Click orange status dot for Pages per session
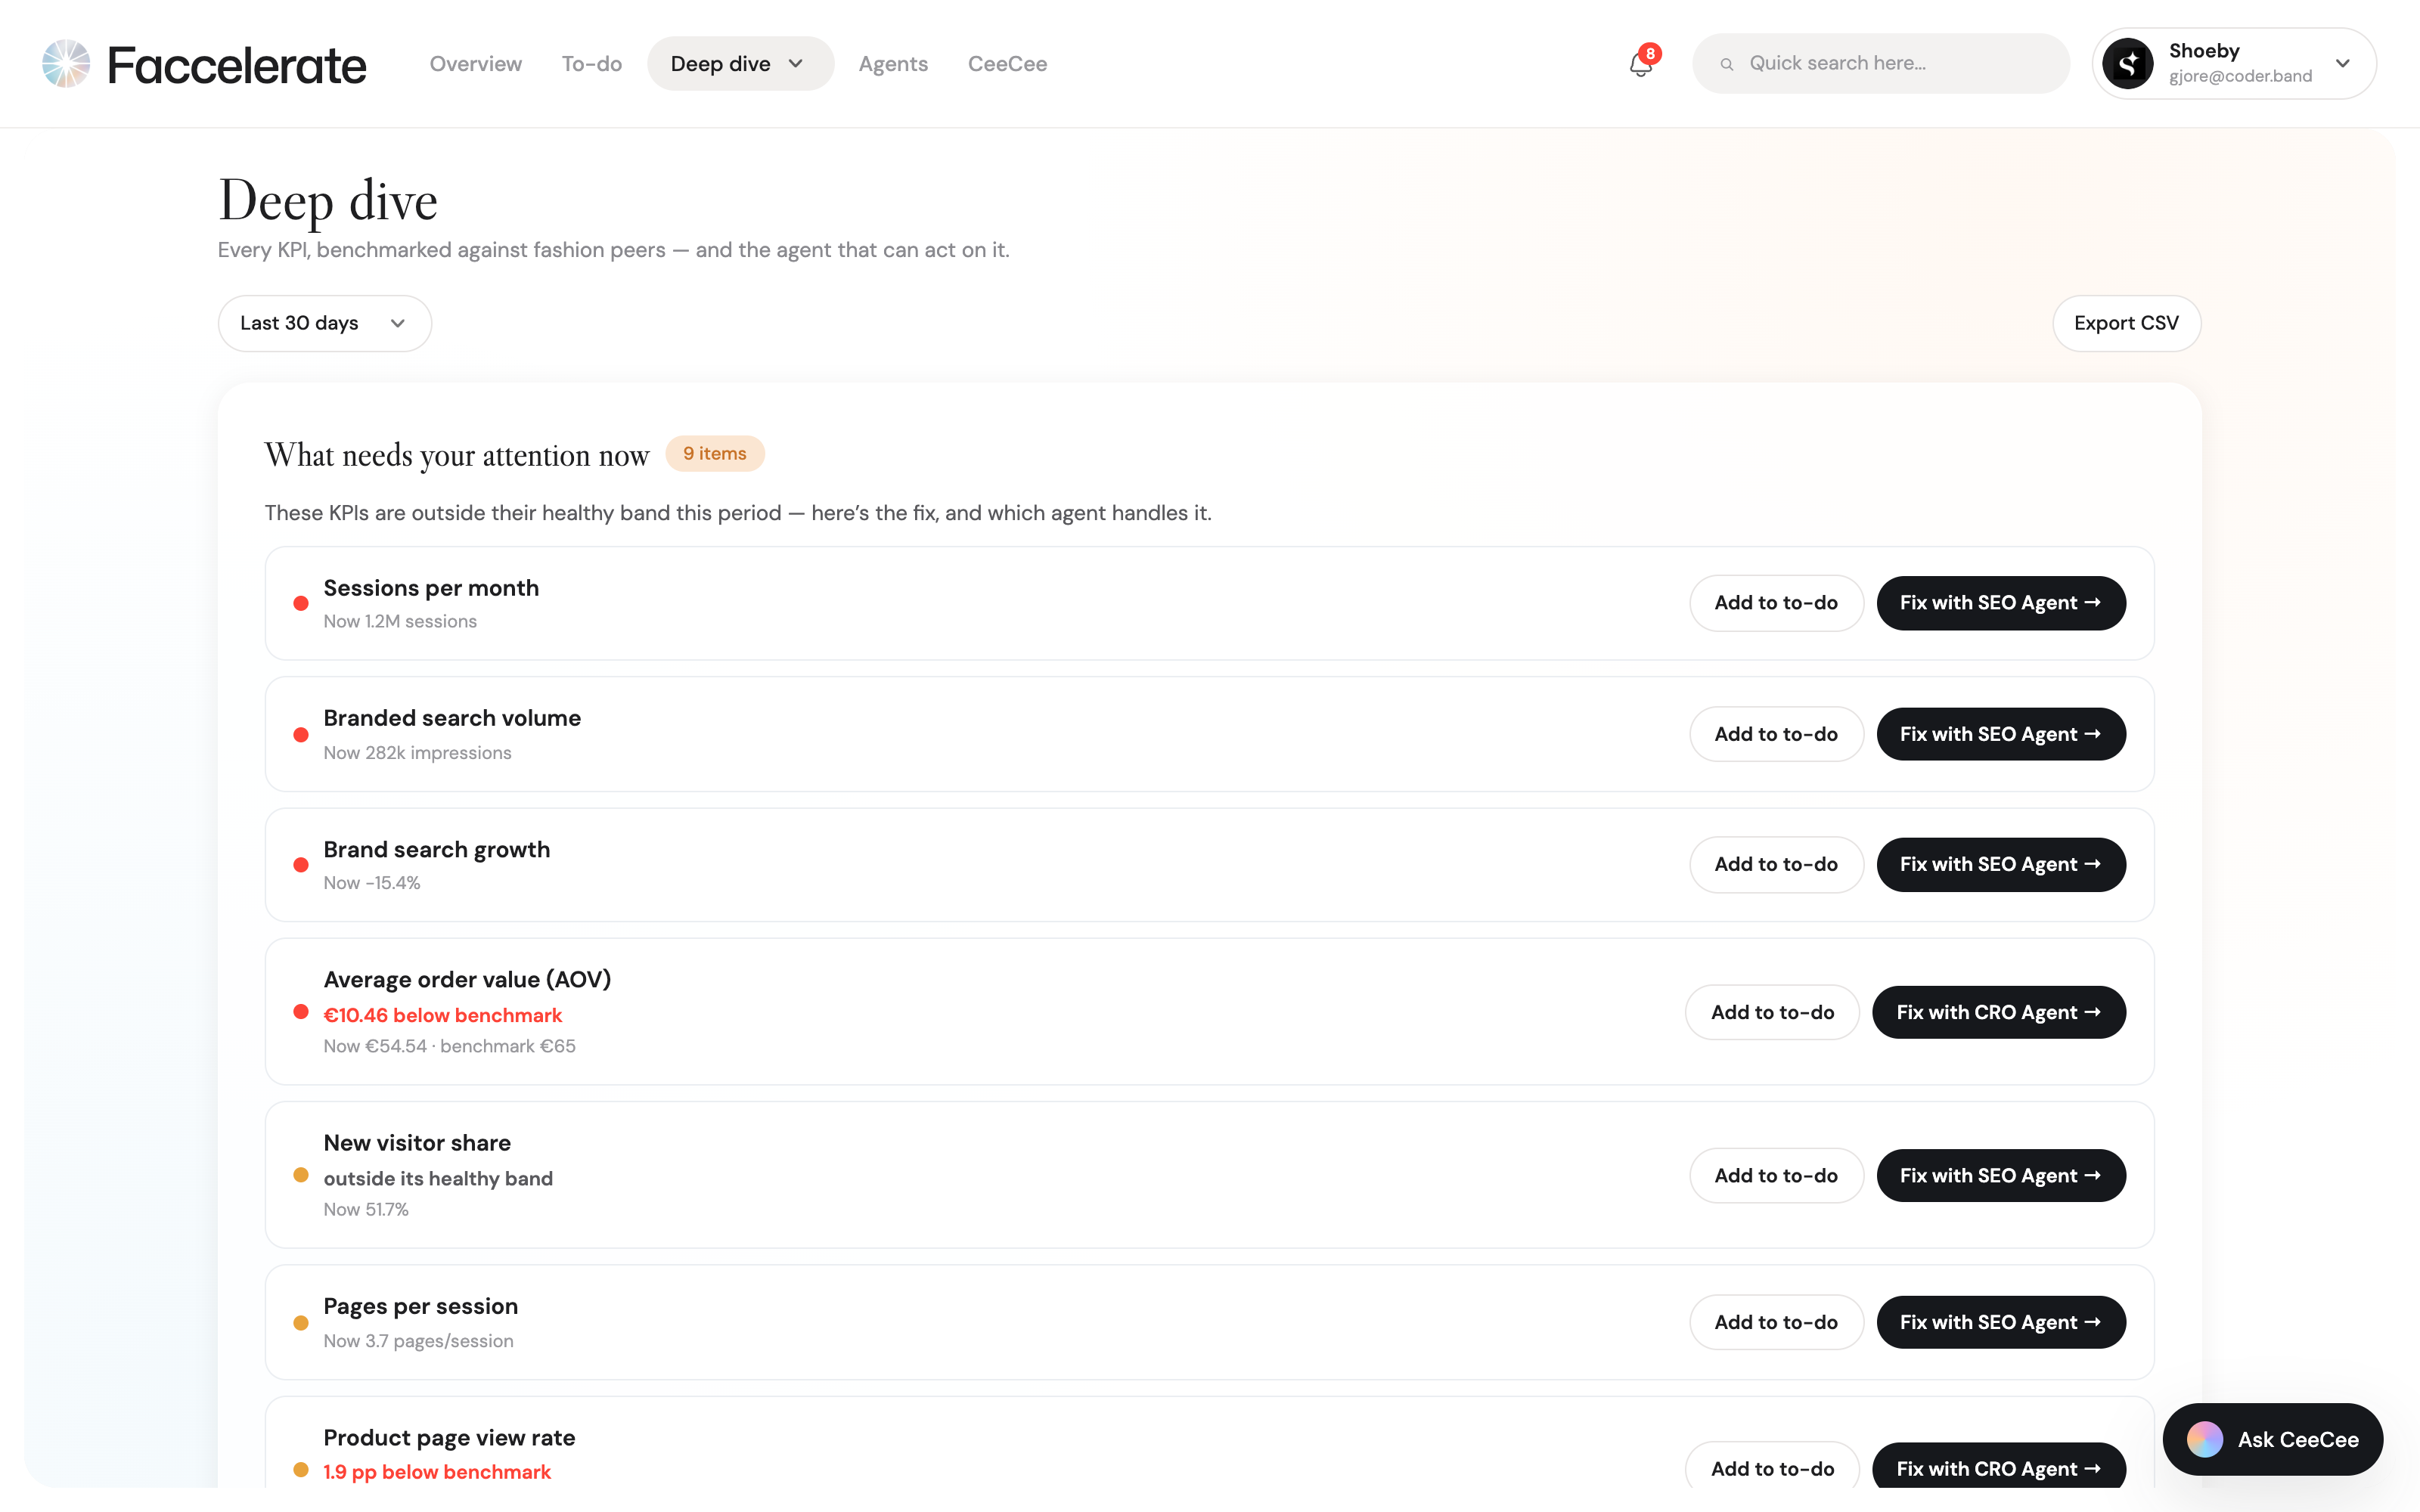 click(x=300, y=1323)
